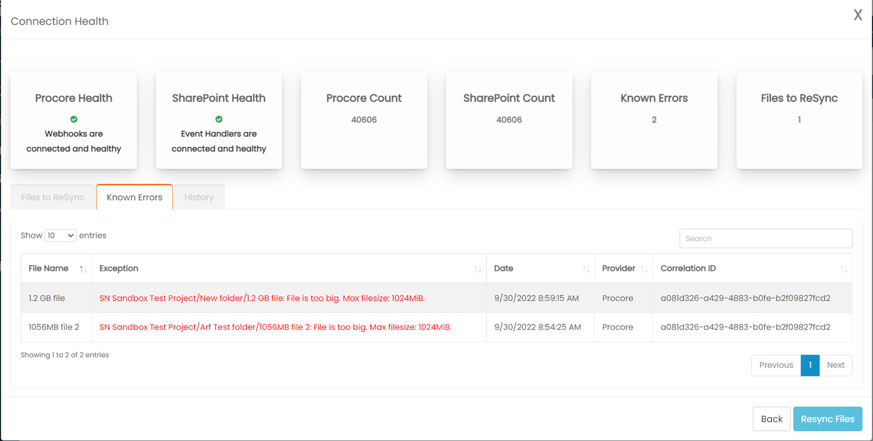Click the green health checkmark under Procore Health

click(x=73, y=119)
